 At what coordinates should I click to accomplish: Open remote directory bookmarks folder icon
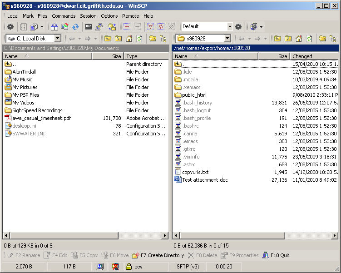pyautogui.click(x=322, y=39)
